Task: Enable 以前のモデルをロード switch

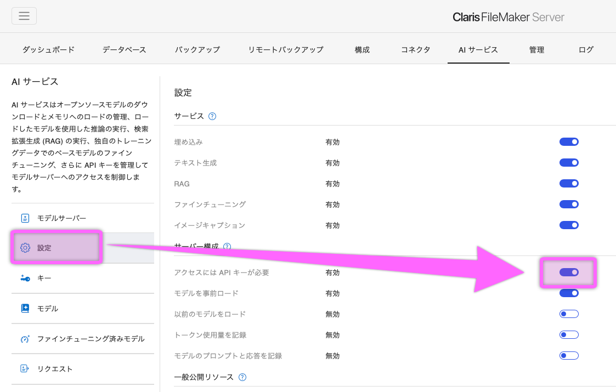Action: click(569, 314)
